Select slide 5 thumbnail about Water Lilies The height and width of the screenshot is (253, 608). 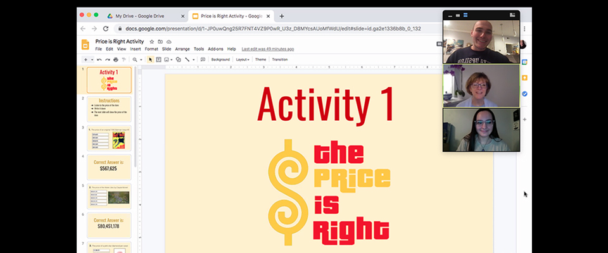pos(109,197)
